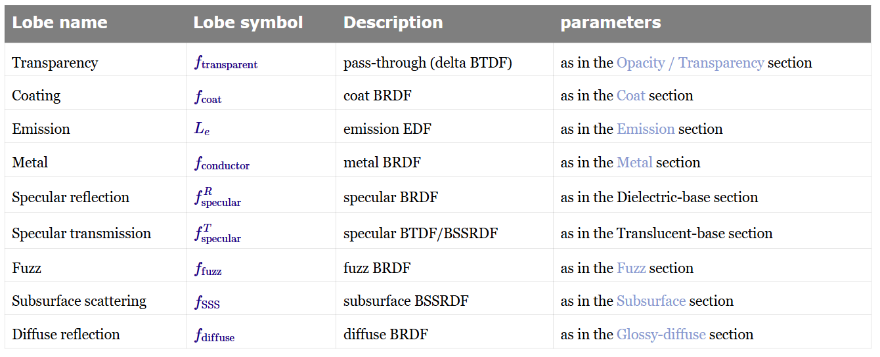This screenshot has height=357, width=880.
Task: Select the Description column header
Action: [393, 23]
